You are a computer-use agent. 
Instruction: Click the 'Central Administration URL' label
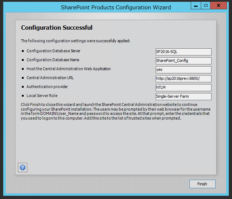(x=50, y=78)
